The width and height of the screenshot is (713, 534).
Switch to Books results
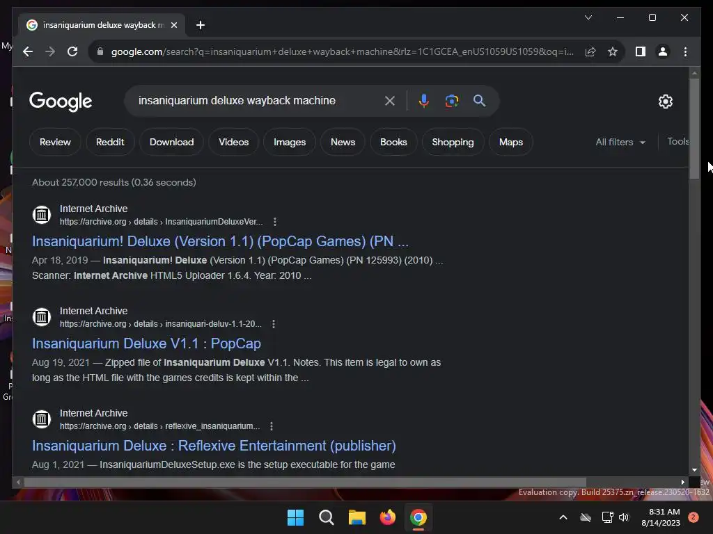click(393, 142)
